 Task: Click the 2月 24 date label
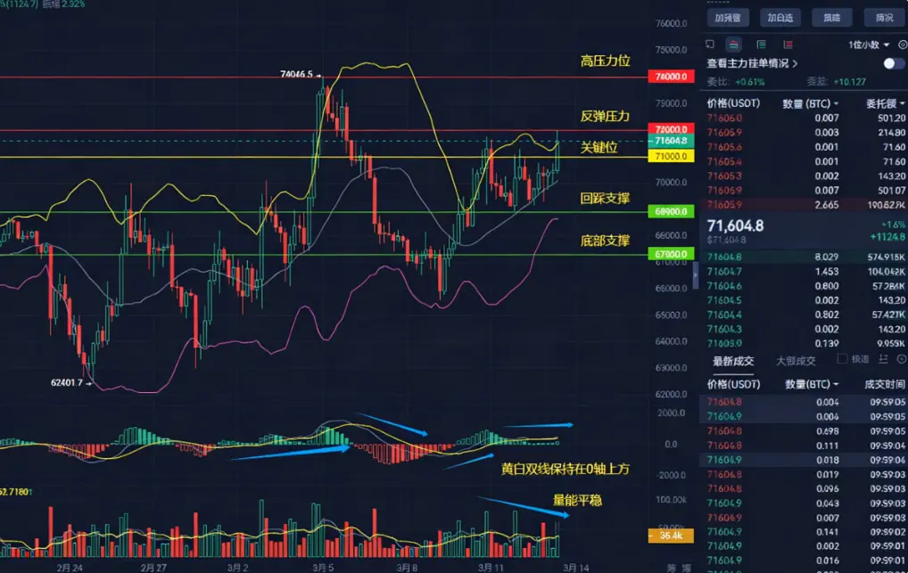70,568
